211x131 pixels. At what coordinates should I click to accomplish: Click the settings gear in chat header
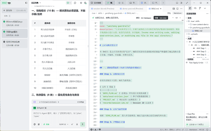pyautogui.click(x=81, y=3)
